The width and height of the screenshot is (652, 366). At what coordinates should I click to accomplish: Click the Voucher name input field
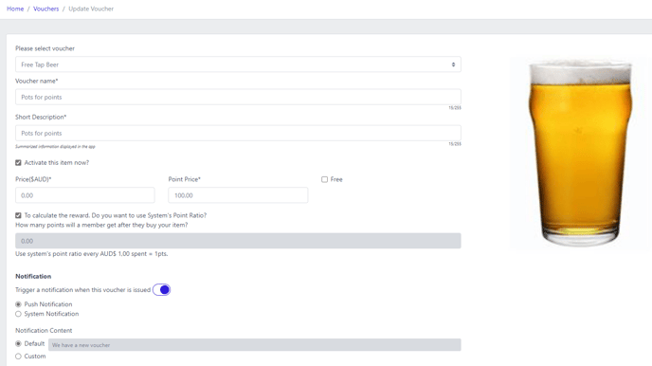[238, 97]
